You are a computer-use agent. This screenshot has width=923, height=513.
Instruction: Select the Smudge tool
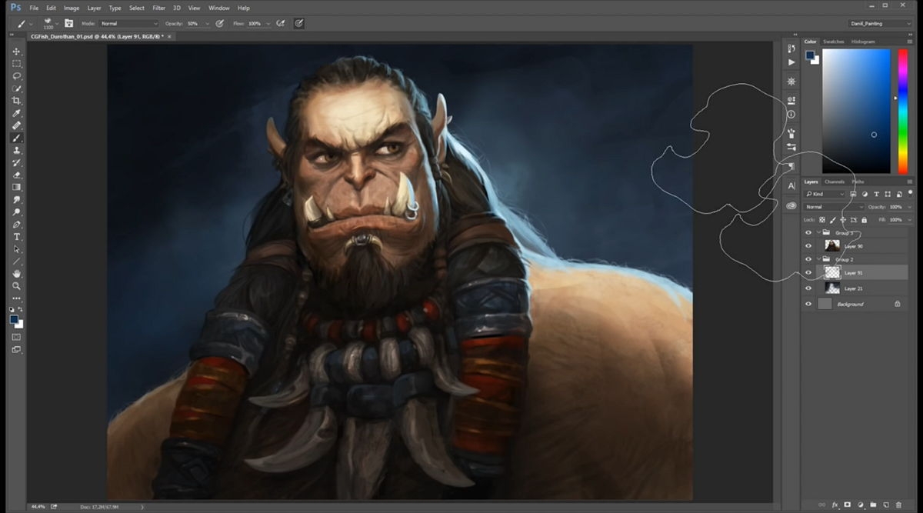click(17, 199)
